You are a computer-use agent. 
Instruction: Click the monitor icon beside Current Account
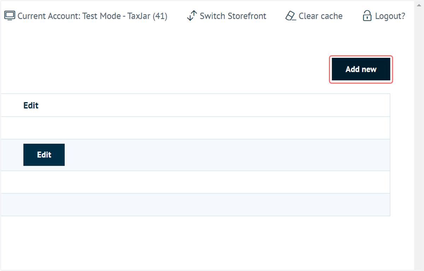tap(10, 16)
